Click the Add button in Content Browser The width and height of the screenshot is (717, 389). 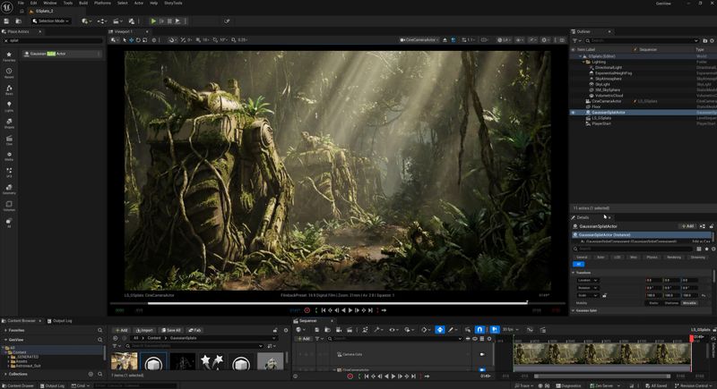click(x=122, y=330)
